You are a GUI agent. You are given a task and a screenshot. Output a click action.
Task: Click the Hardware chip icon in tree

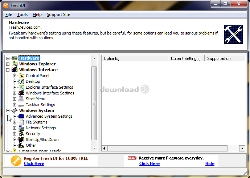(x=15, y=58)
